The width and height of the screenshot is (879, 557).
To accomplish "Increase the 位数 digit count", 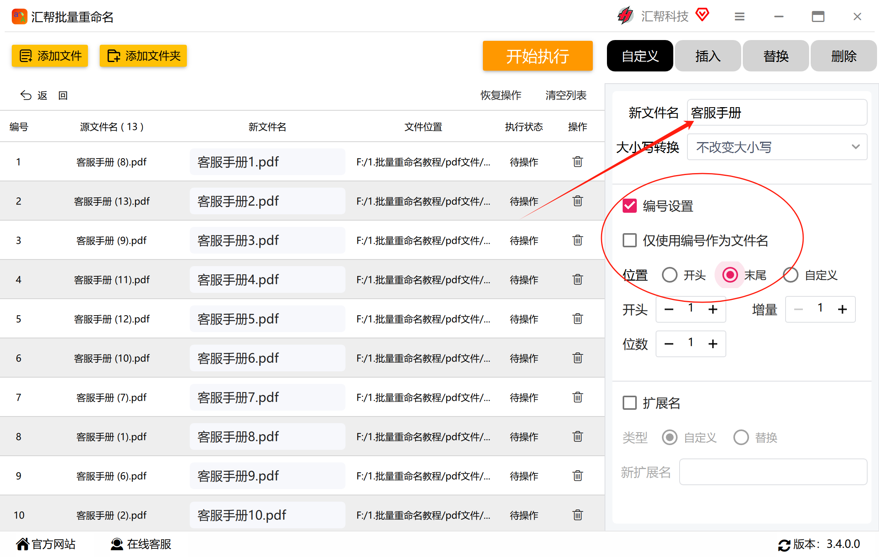I will [713, 344].
